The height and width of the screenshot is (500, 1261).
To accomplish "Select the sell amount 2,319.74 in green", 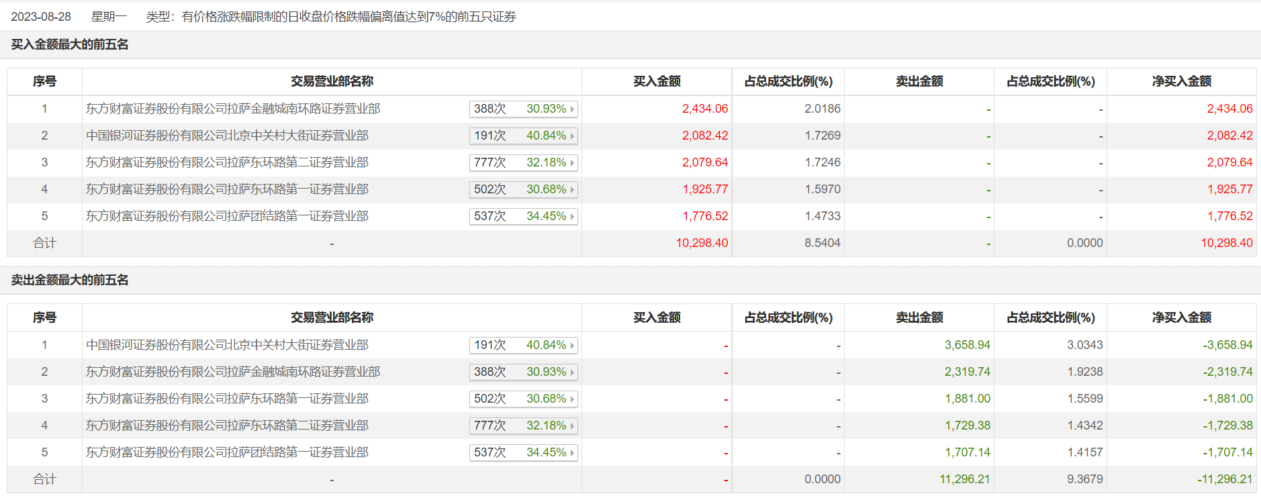I will pyautogui.click(x=968, y=372).
